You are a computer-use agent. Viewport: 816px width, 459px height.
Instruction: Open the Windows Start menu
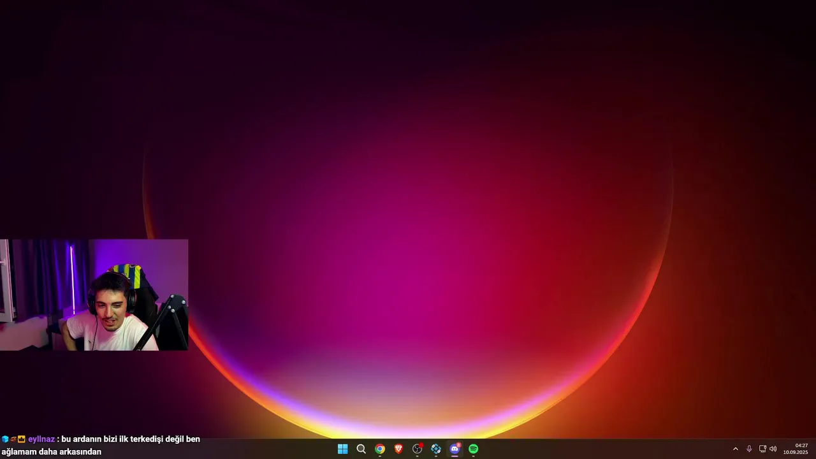pos(342,449)
